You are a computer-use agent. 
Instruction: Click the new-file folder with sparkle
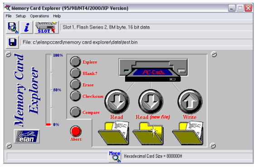(x=148, y=134)
